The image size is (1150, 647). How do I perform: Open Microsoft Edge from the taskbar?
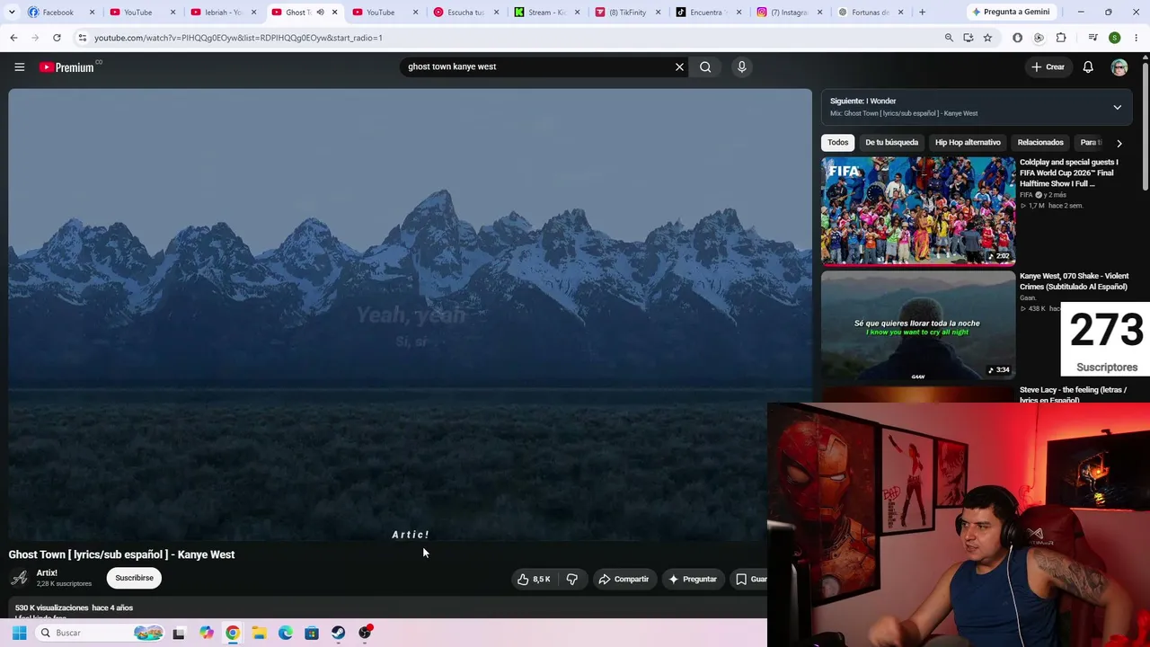(285, 633)
